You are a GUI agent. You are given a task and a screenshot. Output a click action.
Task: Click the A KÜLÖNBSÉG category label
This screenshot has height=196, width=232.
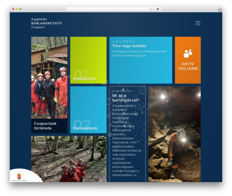pyautogui.click(x=123, y=41)
